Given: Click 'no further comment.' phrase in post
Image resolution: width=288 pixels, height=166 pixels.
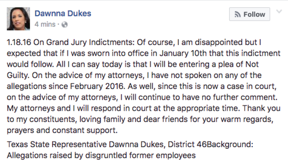Looking at the screenshot, I should pos(240,98).
